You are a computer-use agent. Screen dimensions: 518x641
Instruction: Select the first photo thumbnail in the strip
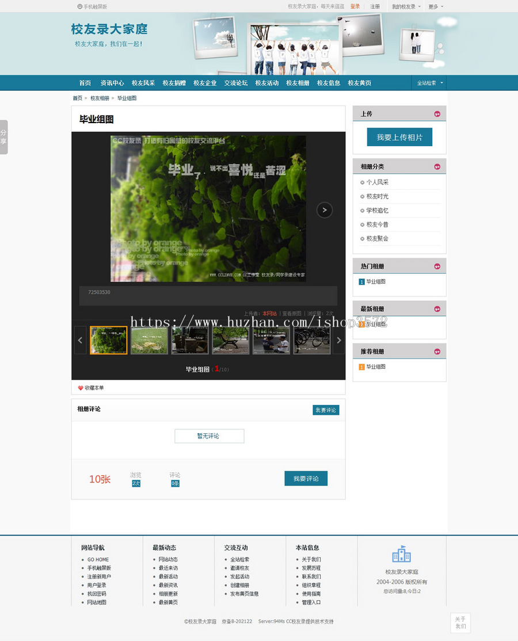pos(108,340)
